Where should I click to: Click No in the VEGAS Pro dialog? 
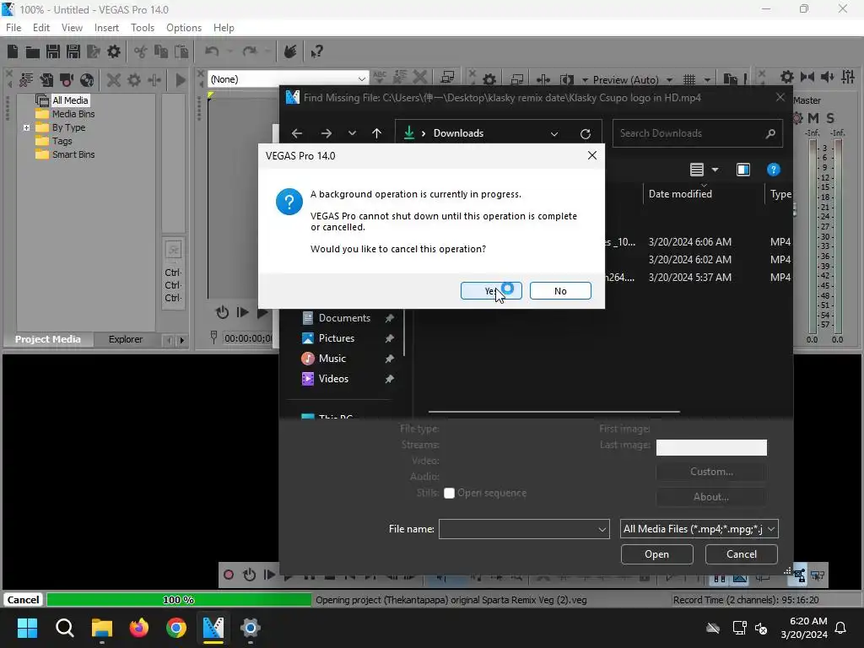tap(560, 291)
